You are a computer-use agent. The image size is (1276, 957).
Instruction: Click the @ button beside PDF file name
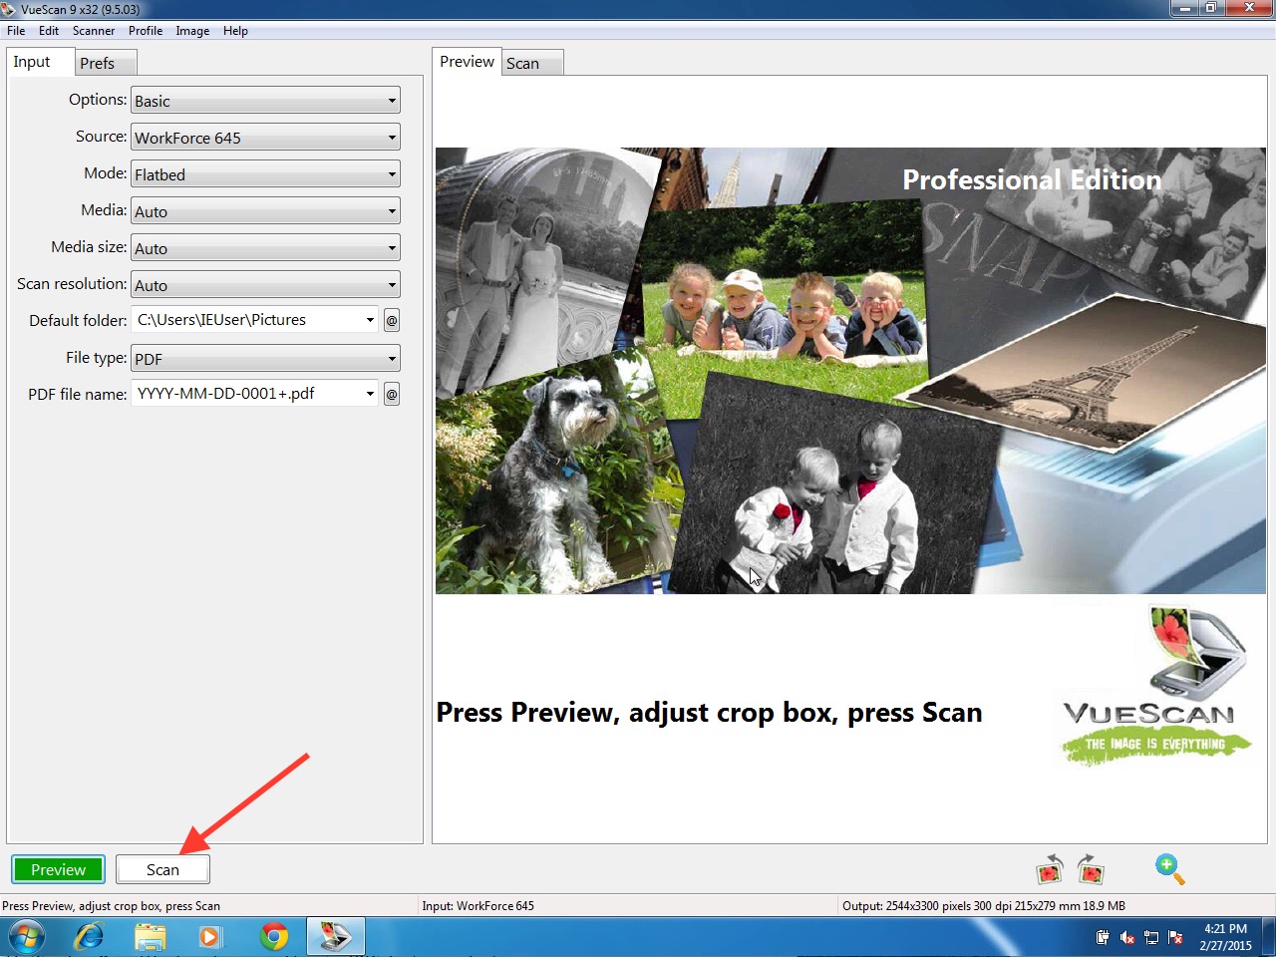click(392, 394)
